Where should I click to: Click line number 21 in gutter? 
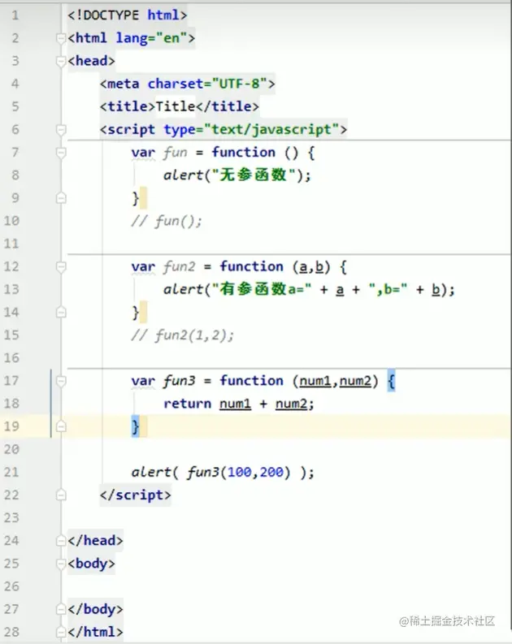click(11, 472)
